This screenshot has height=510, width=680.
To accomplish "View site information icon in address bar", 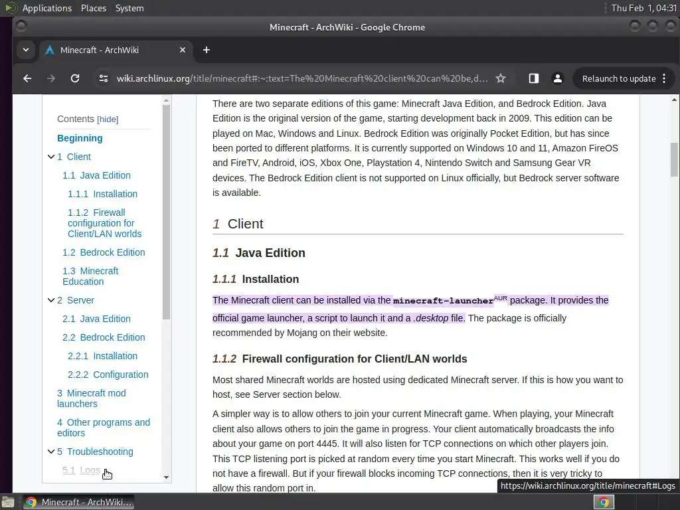I will click(x=104, y=78).
